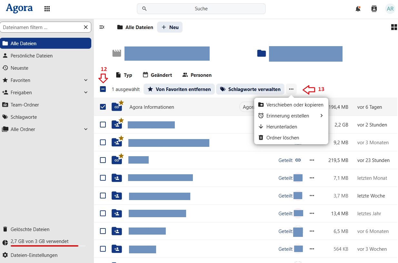
Task: Toggle the select-all checkbox in header
Action: pyautogui.click(x=103, y=89)
